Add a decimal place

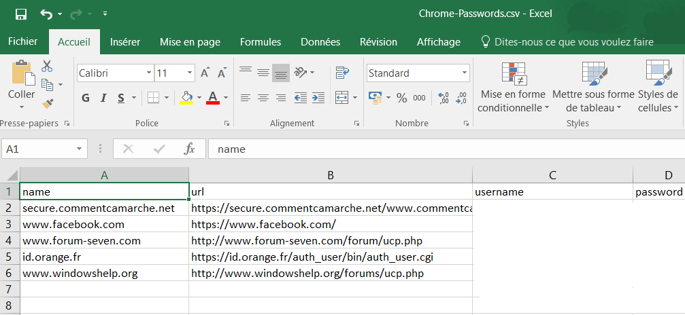pos(444,98)
